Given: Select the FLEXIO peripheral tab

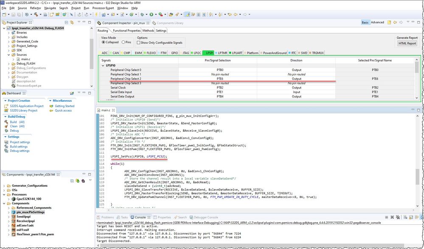Looking at the screenshot, I should 150,53.
